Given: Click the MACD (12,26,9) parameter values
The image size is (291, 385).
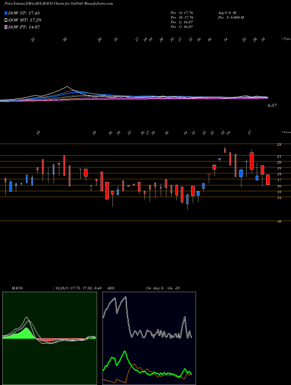Looking at the screenshot, I should pos(77,288).
